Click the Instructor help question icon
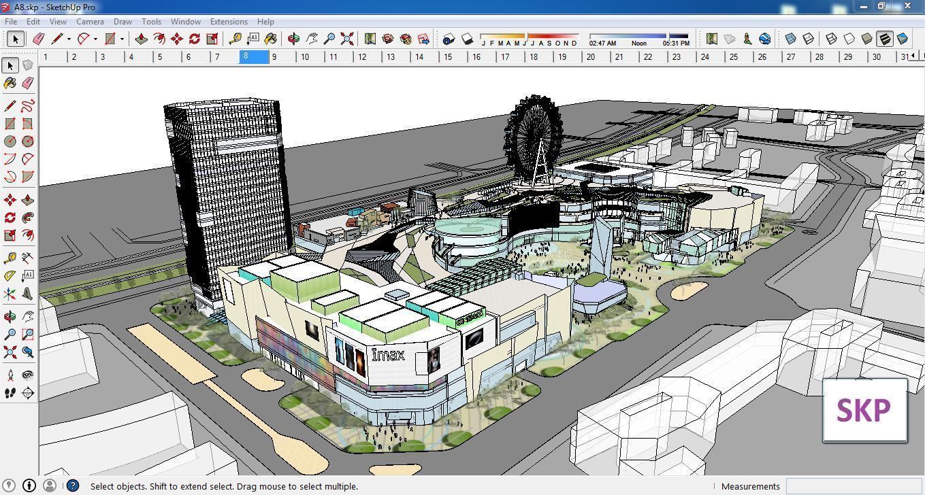 [x=73, y=485]
